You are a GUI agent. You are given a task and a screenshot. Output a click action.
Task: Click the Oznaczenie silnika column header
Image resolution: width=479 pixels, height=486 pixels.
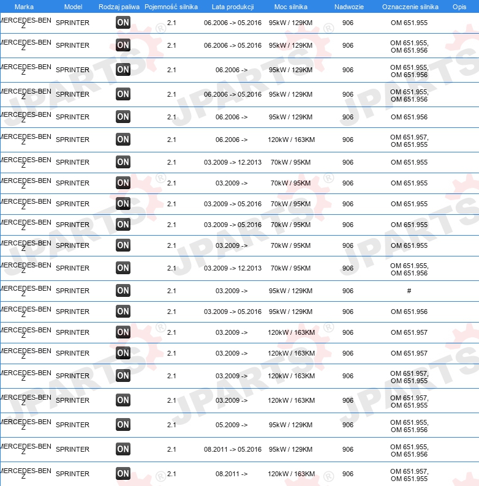[410, 7]
